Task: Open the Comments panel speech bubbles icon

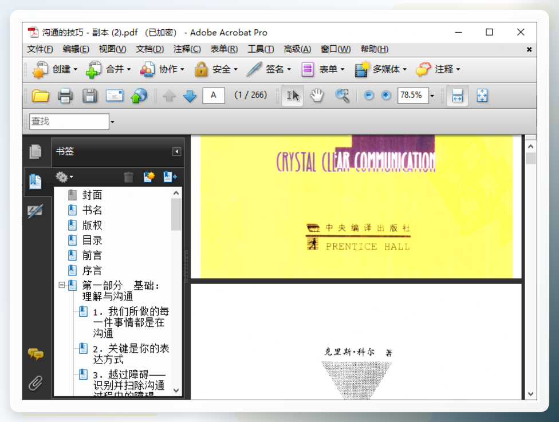Action: pyautogui.click(x=36, y=354)
